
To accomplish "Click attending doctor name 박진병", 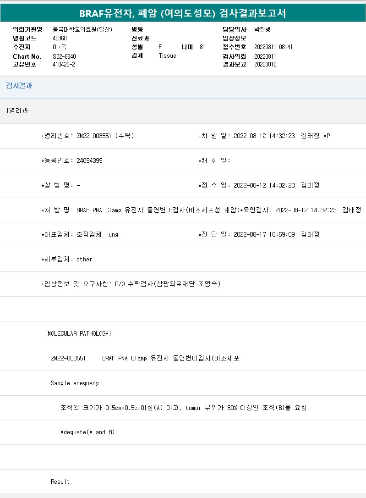I will [262, 29].
